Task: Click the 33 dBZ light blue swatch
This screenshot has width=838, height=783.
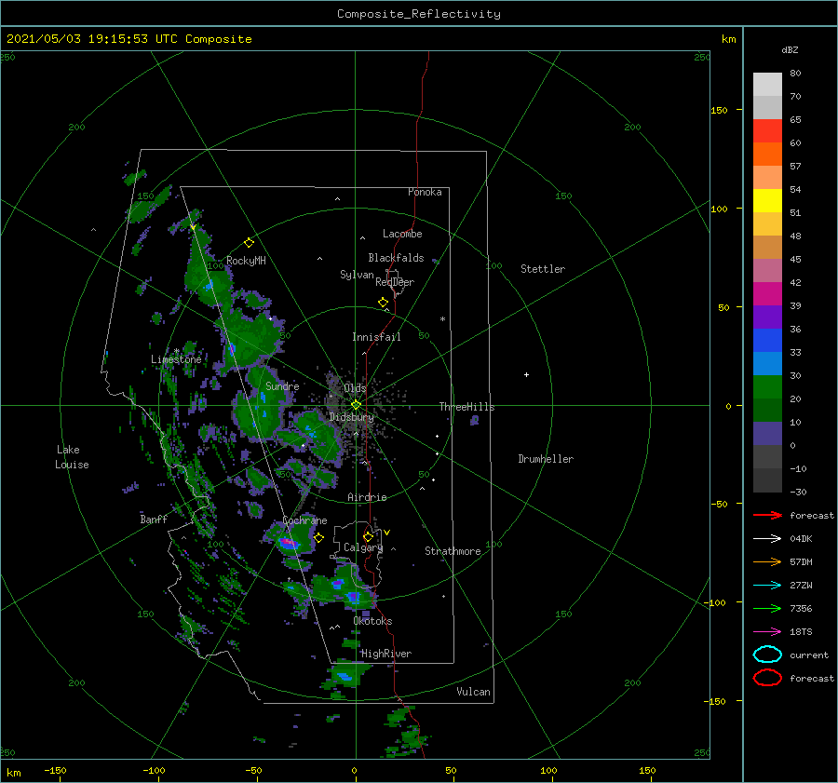Action: tap(767, 364)
